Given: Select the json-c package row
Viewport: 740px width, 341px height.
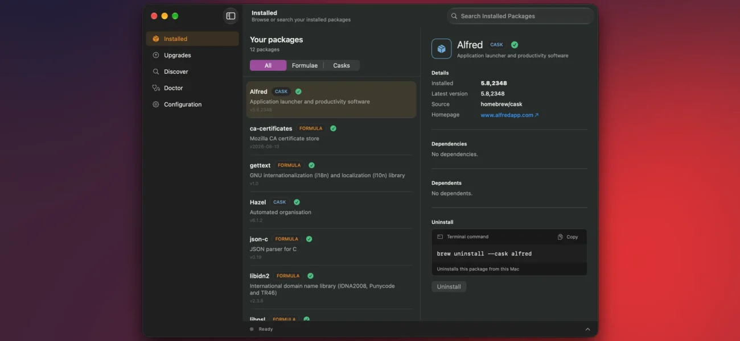Looking at the screenshot, I should [x=331, y=247].
